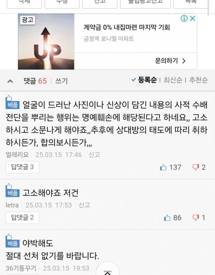Open the ad info circle icon
215x275 pixels.
(x=184, y=18)
